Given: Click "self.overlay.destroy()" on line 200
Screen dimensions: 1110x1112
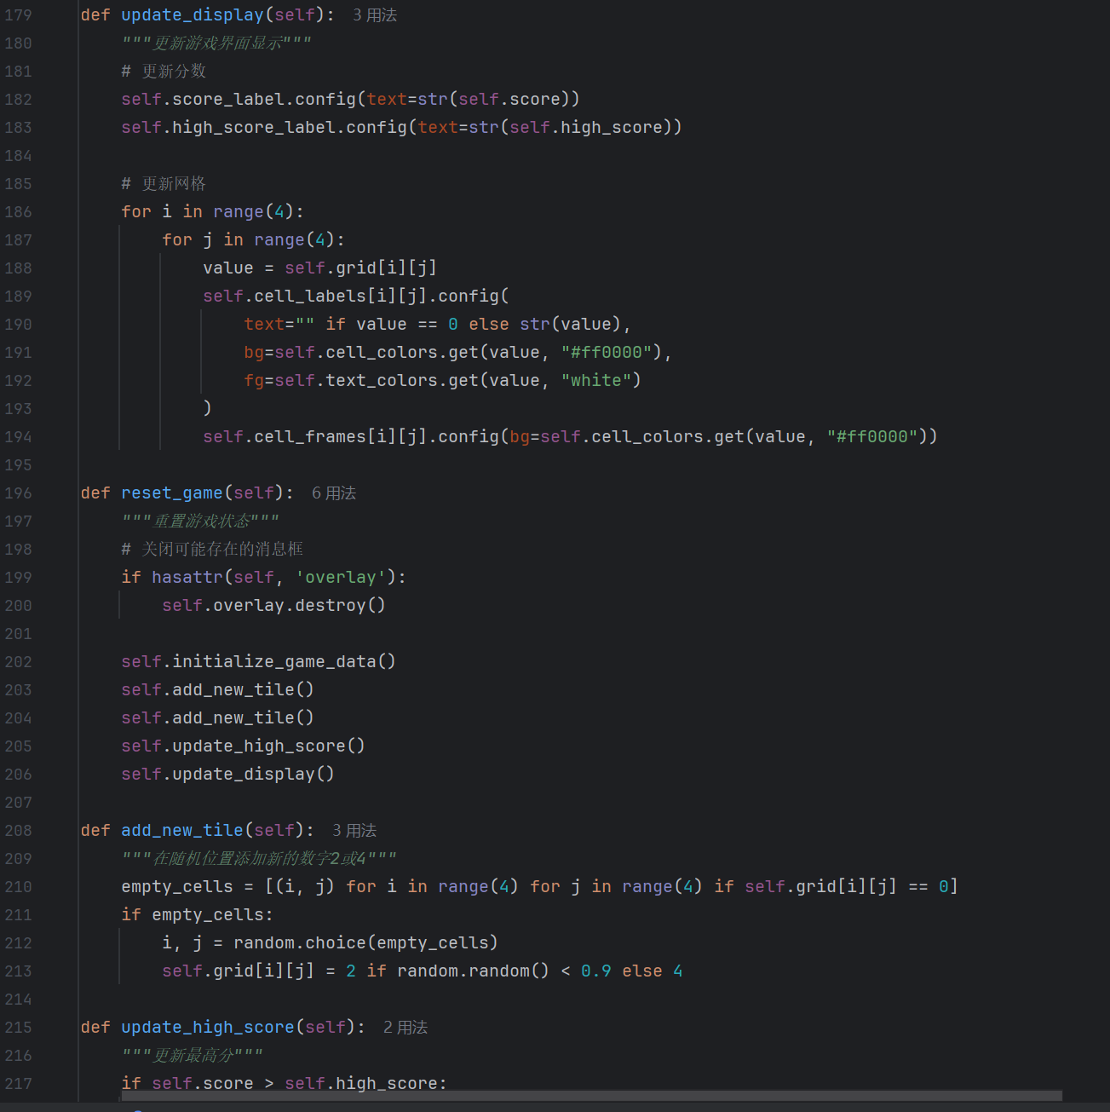Looking at the screenshot, I should (x=273, y=606).
